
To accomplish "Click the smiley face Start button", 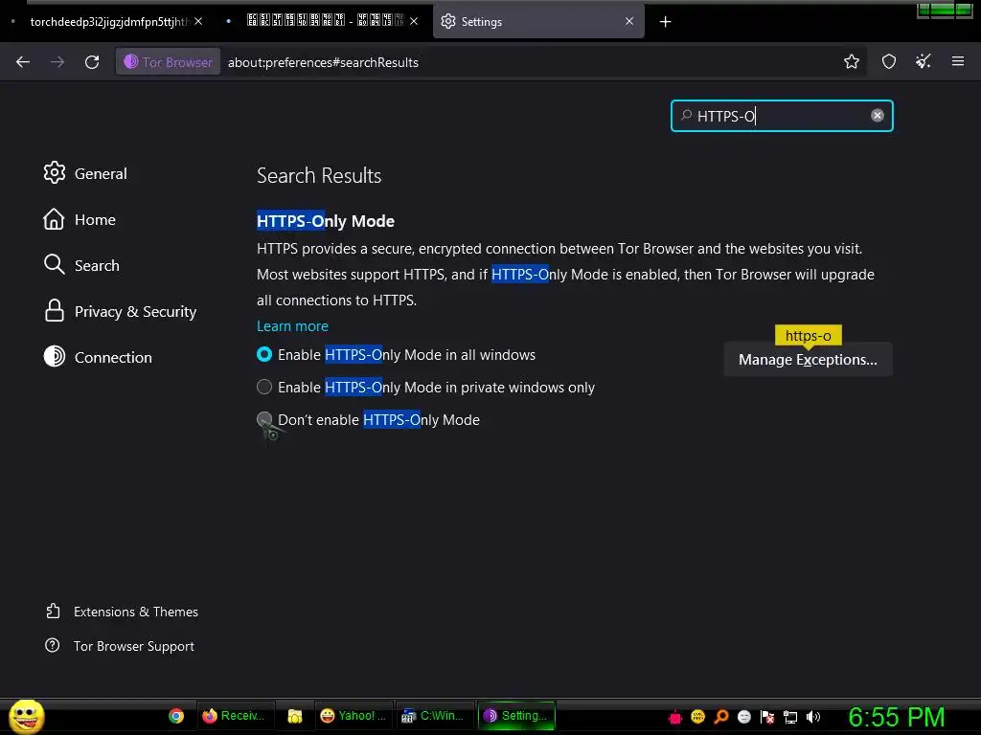I will [x=26, y=716].
